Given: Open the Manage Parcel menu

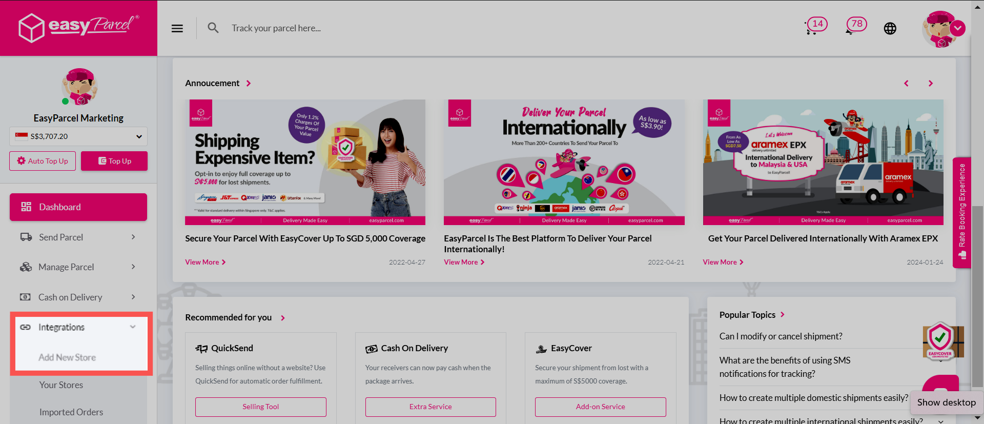Looking at the screenshot, I should pyautogui.click(x=78, y=267).
